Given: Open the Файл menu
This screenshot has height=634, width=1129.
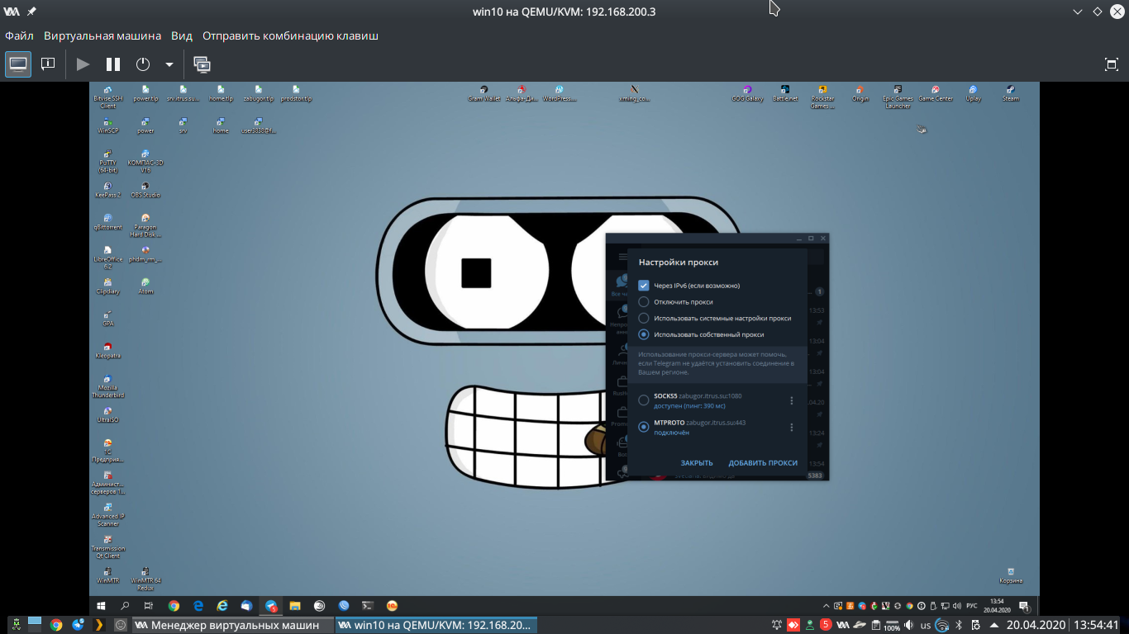Looking at the screenshot, I should 19,35.
